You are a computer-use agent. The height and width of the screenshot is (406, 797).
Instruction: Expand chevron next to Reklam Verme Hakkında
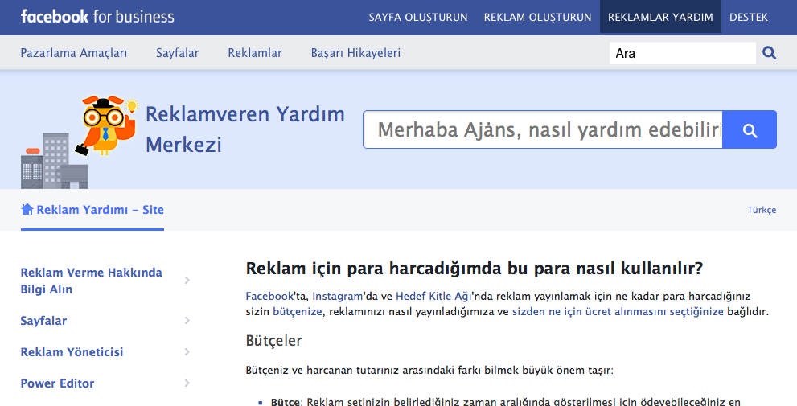(187, 280)
